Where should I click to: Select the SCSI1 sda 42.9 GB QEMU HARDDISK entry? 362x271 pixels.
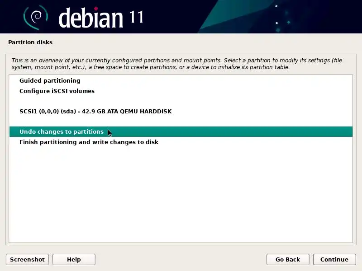pyautogui.click(x=181, y=111)
